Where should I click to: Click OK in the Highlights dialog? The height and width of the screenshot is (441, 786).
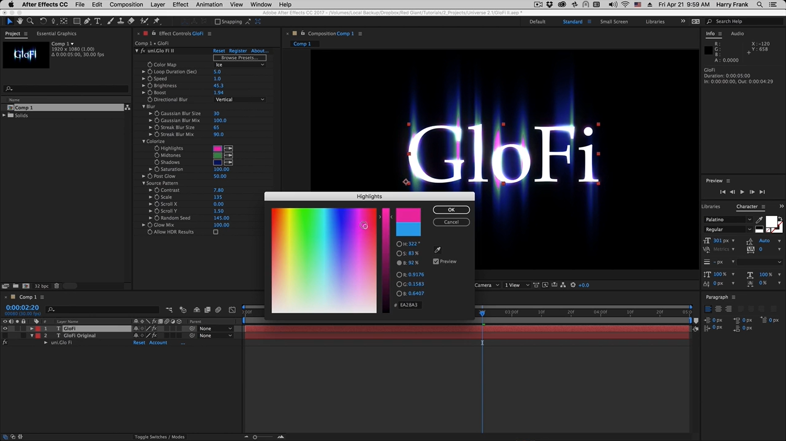click(451, 210)
